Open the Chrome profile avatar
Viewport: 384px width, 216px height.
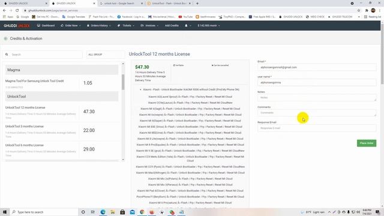373,10
